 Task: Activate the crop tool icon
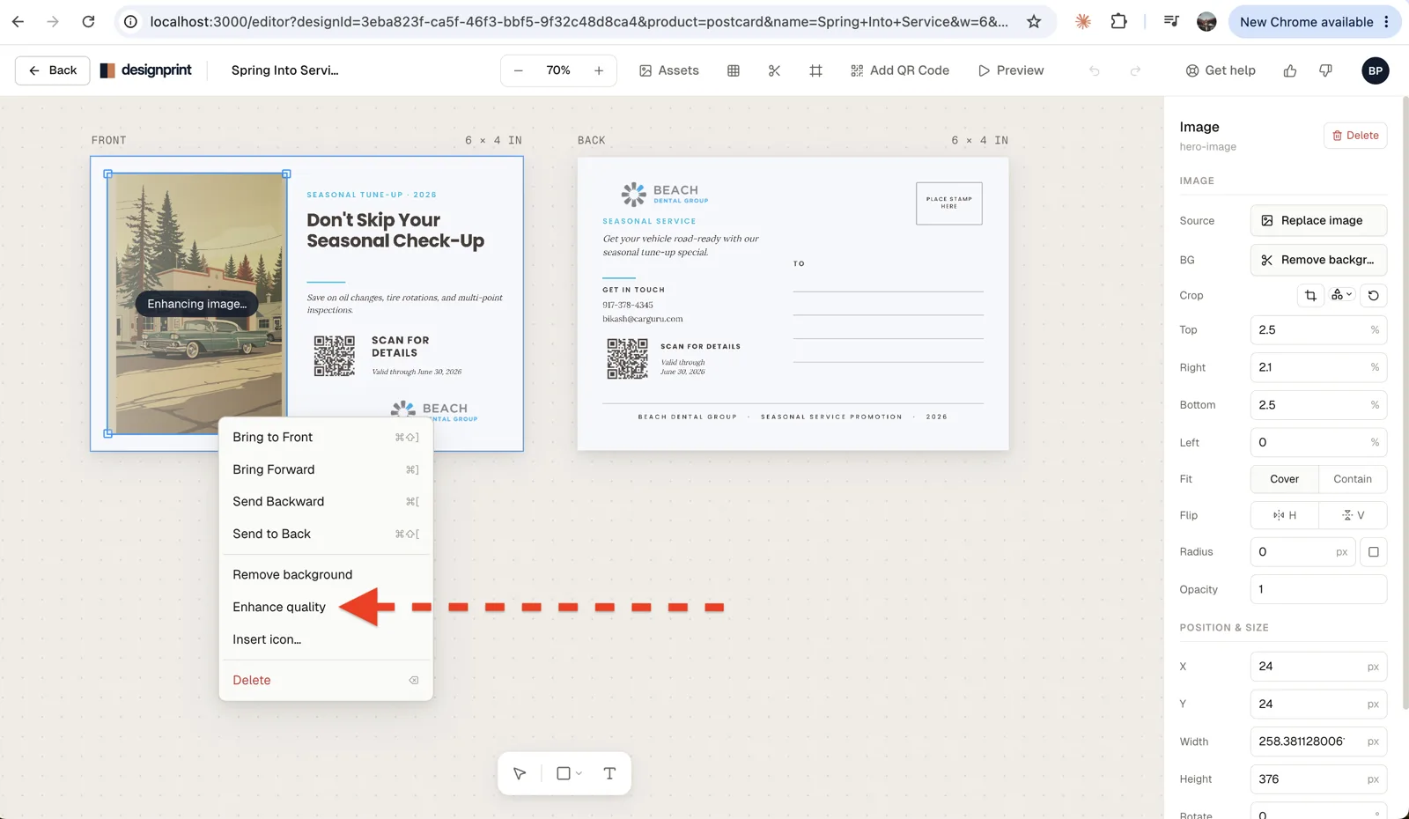1310,295
